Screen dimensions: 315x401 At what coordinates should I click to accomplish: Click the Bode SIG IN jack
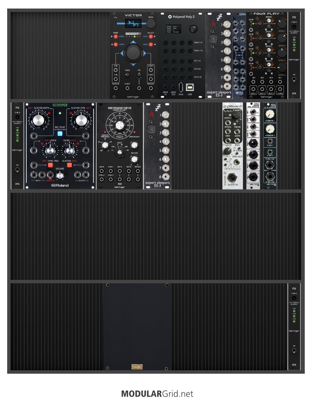[102, 171]
